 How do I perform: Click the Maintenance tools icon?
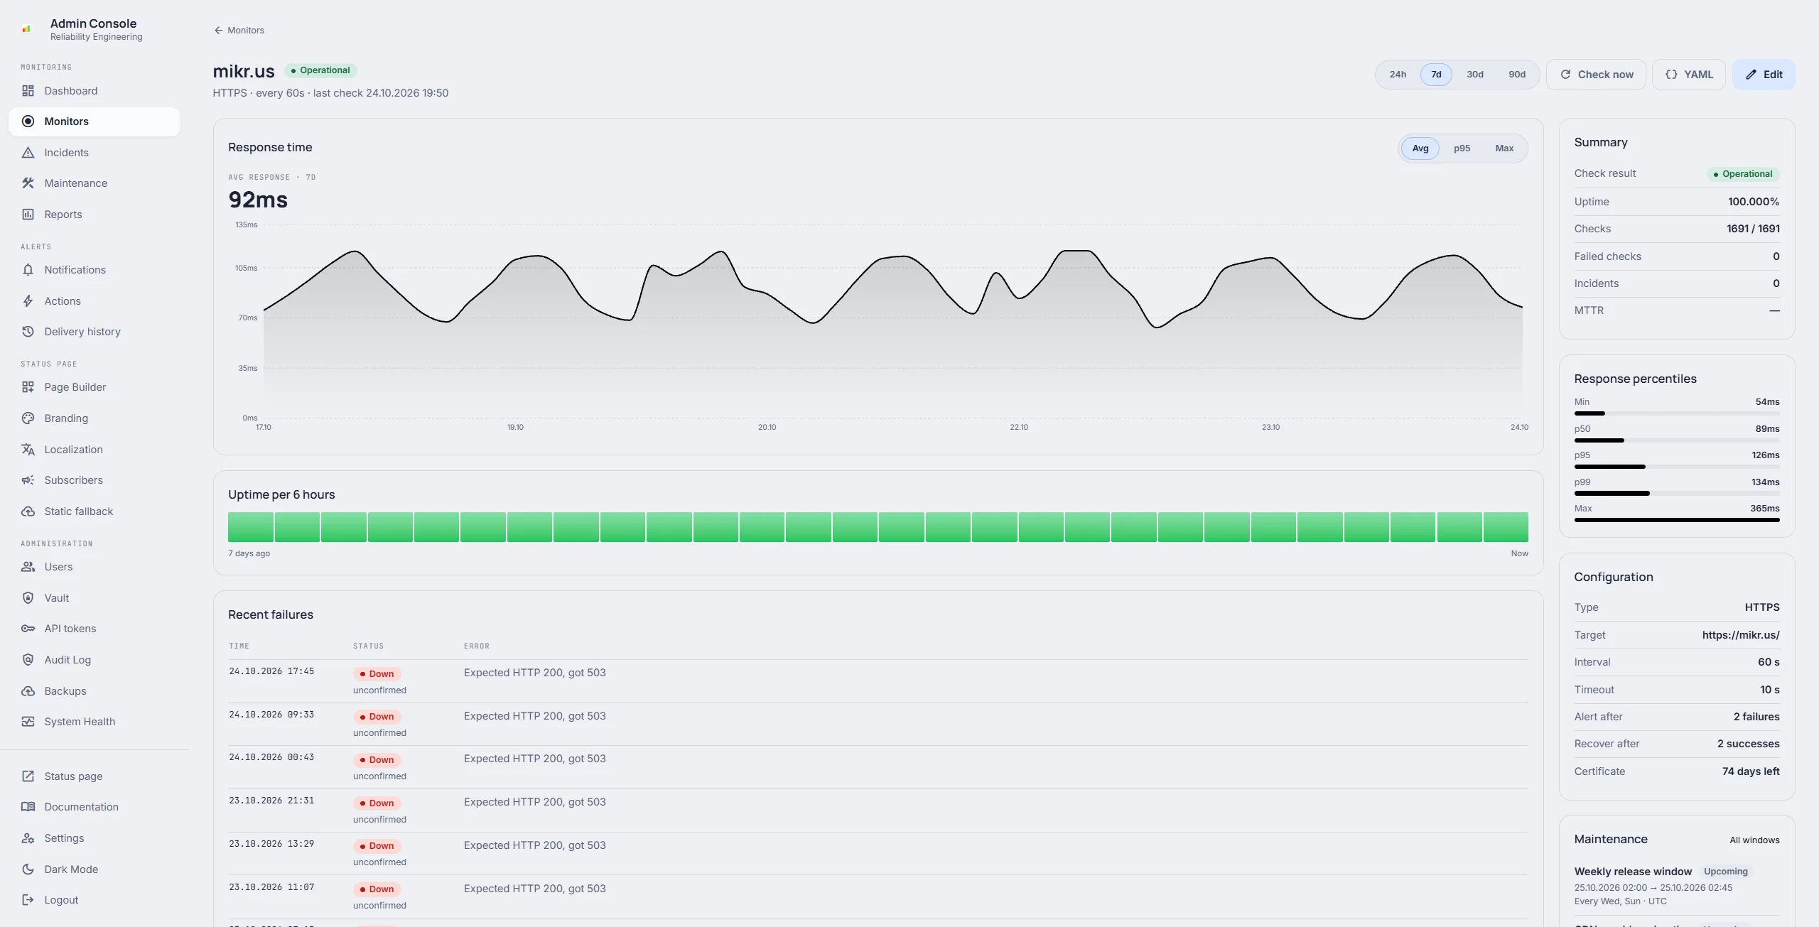tap(28, 183)
